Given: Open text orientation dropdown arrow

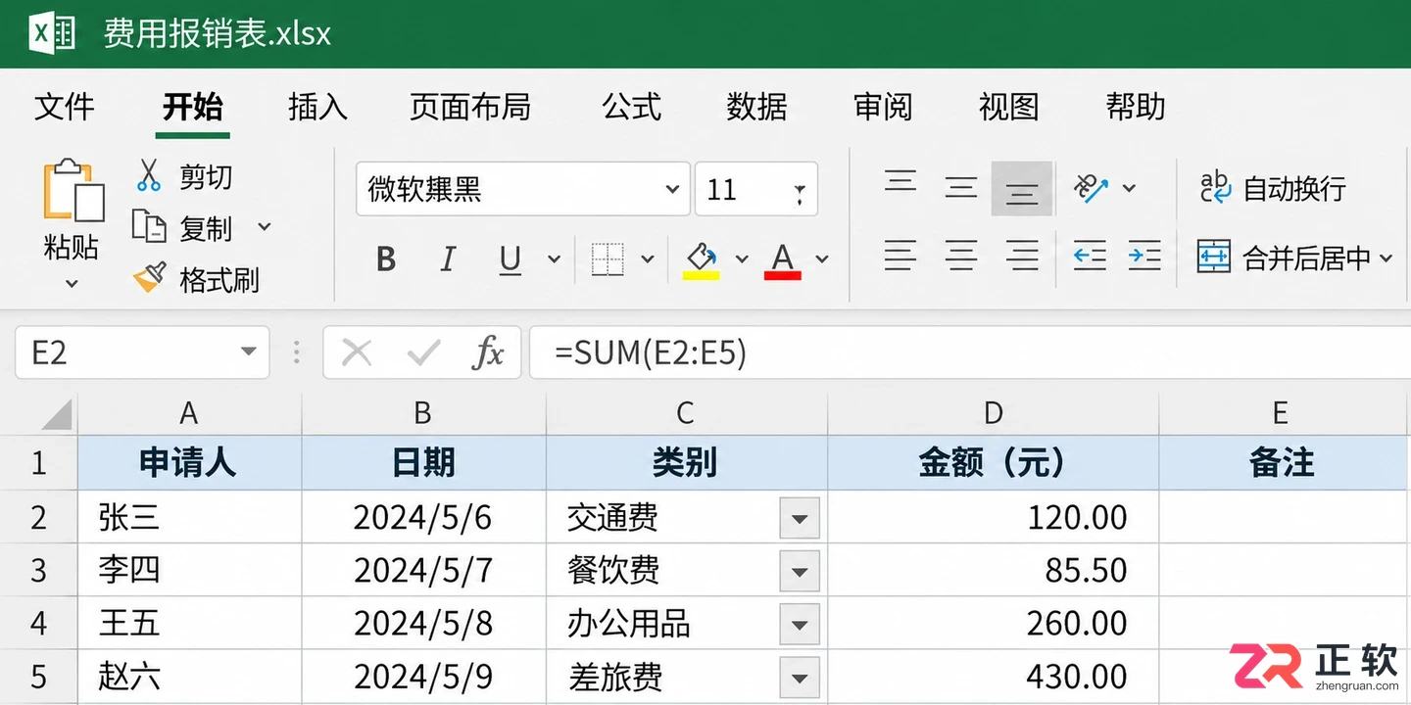Looking at the screenshot, I should point(1129,187).
